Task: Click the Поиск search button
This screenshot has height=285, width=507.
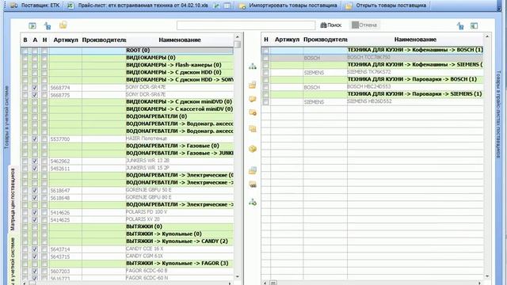Action: click(x=331, y=25)
